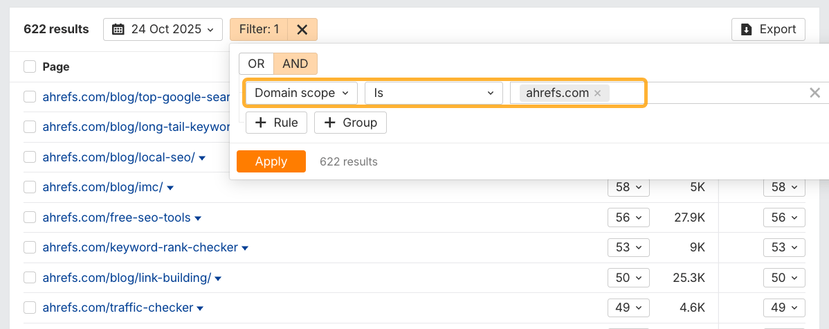Clear the active filter with X icon
The width and height of the screenshot is (829, 329).
point(302,29)
